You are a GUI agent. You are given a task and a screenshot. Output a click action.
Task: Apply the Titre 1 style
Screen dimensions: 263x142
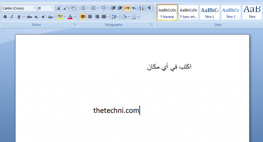[210, 12]
